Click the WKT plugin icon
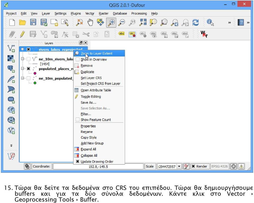The height and width of the screenshot is (203, 254). [x=204, y=34]
